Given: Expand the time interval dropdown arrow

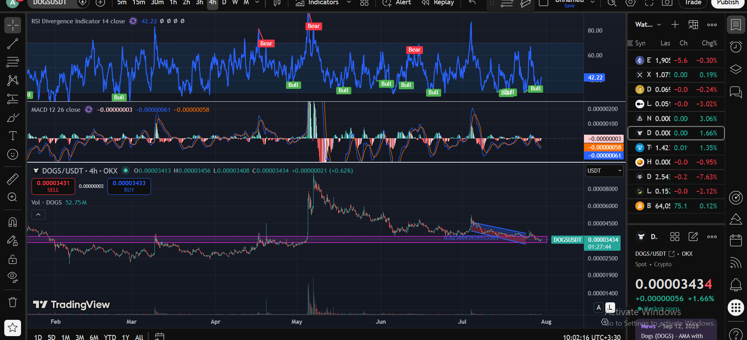Looking at the screenshot, I should pos(257,2).
